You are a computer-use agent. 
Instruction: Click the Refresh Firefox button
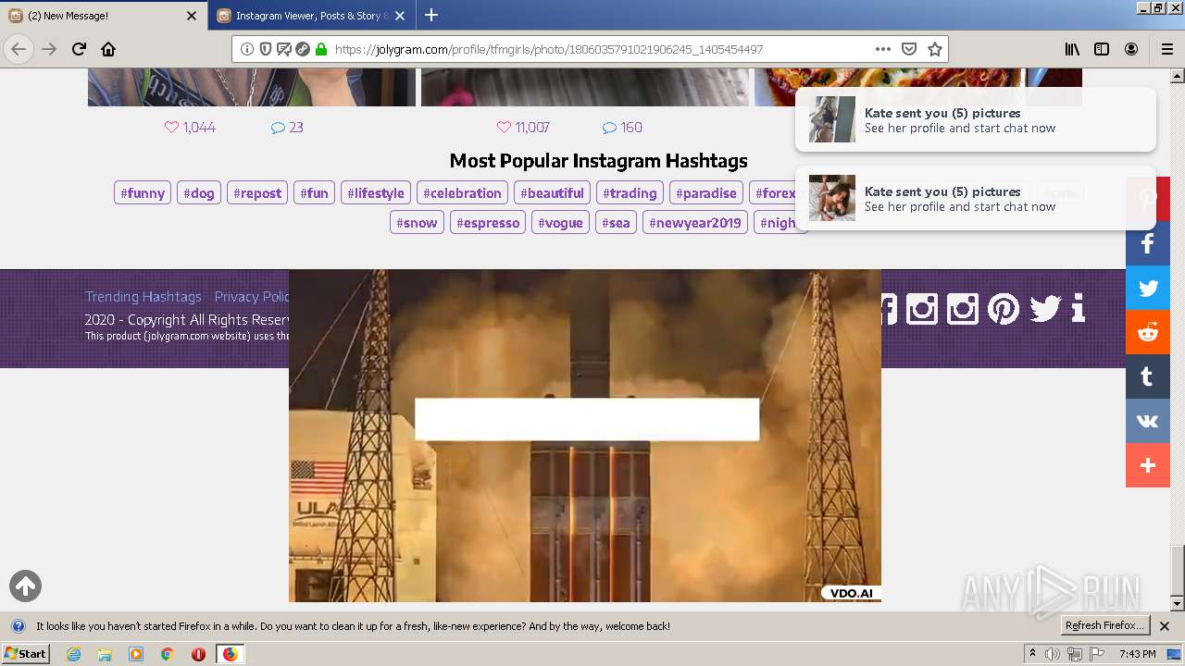(x=1104, y=626)
